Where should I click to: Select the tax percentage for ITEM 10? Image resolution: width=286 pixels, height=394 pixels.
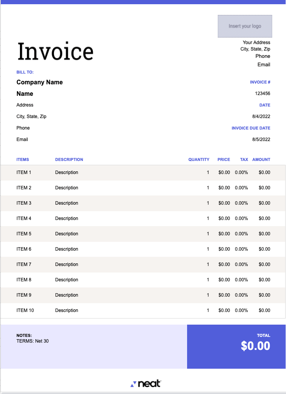coord(241,310)
